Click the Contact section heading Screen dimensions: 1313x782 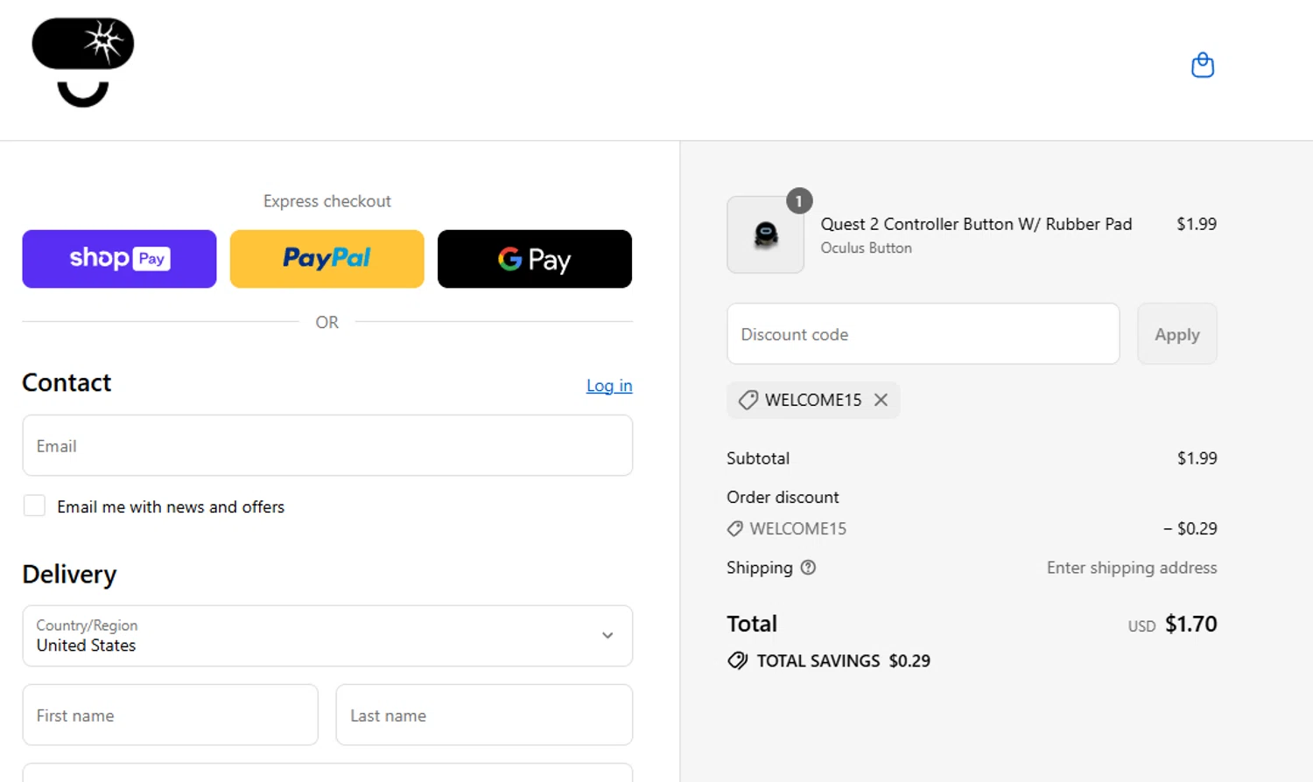pyautogui.click(x=67, y=382)
